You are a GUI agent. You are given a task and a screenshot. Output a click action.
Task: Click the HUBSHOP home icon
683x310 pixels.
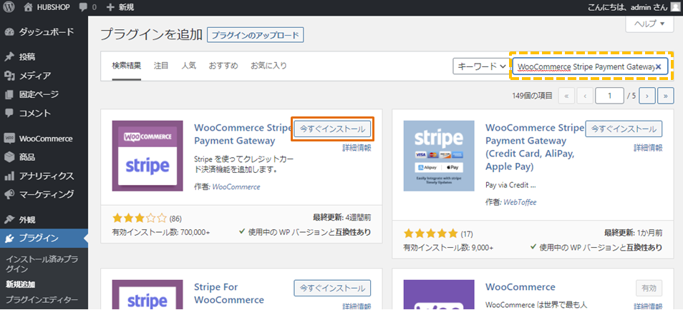(x=28, y=7)
